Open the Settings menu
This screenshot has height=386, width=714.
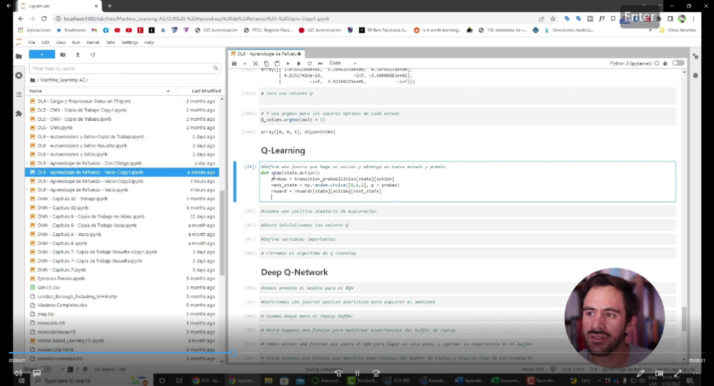(x=130, y=43)
